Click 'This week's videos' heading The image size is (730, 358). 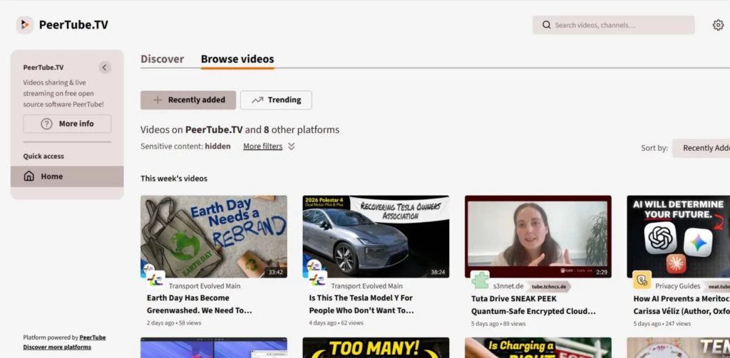[174, 179]
